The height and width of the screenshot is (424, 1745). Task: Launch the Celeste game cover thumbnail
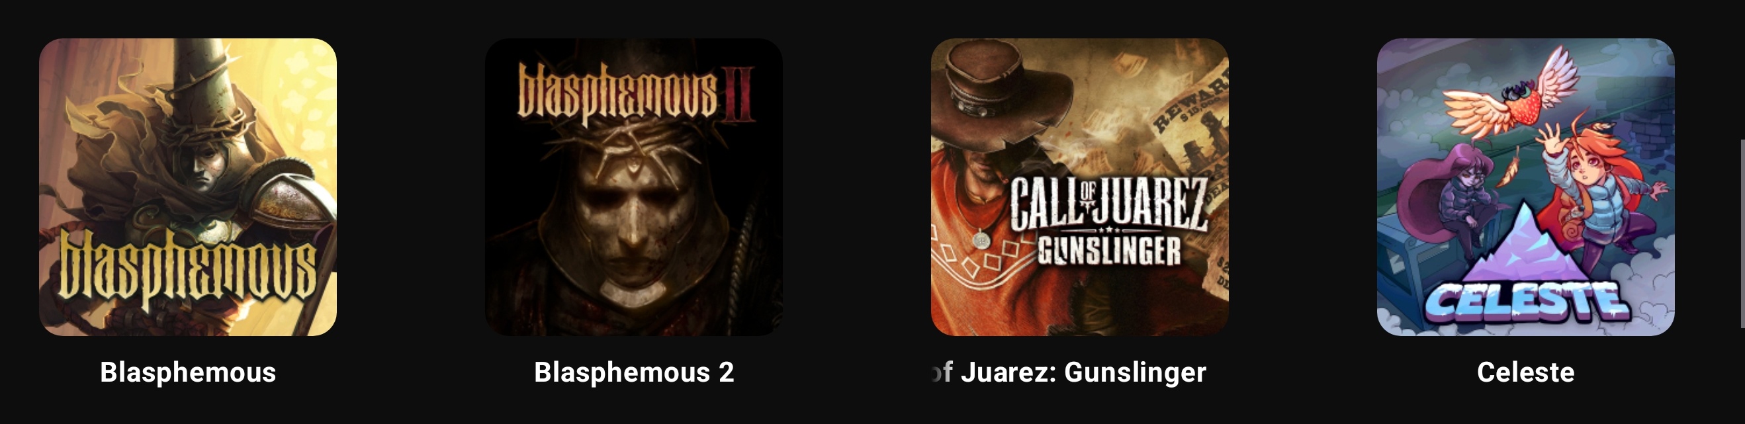[1525, 187]
